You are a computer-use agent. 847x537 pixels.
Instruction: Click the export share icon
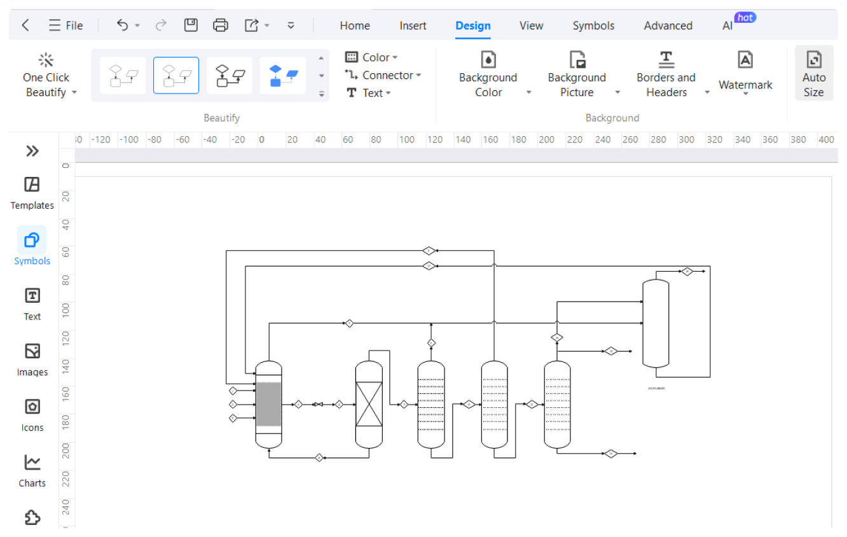[x=251, y=25]
